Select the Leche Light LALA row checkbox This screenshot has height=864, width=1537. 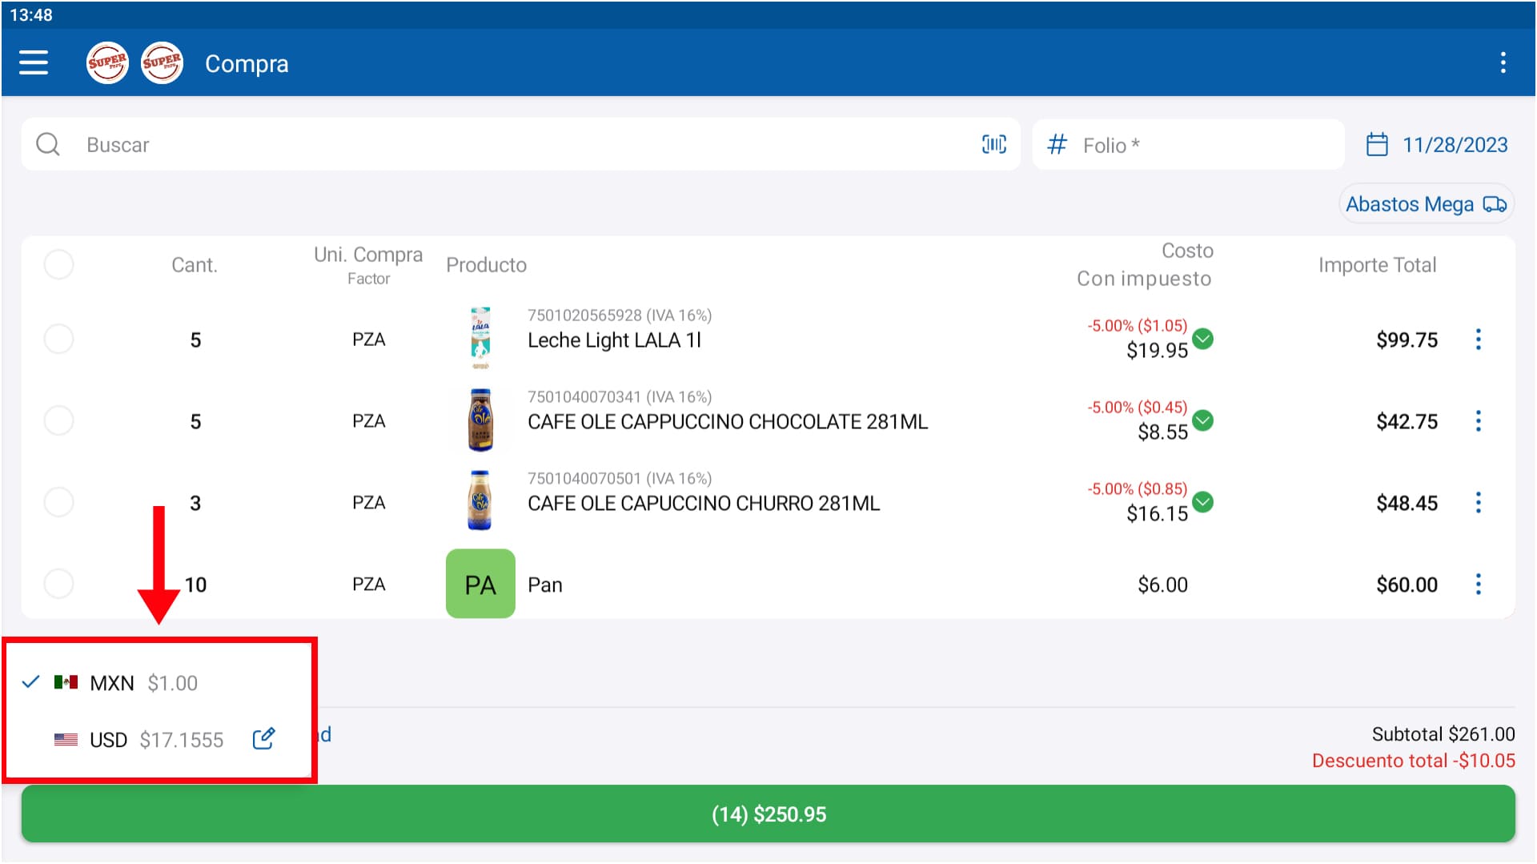tap(58, 340)
